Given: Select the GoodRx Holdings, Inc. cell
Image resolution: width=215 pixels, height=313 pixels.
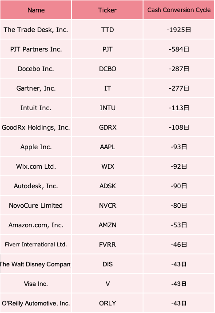Looking at the screenshot, I should point(36,127).
